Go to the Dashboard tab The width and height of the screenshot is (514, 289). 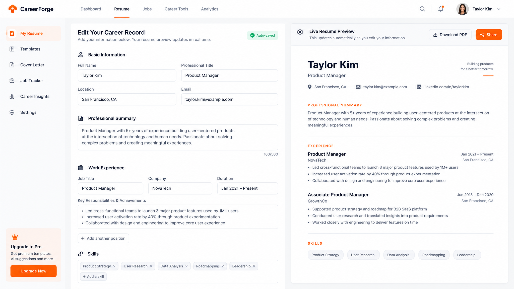(x=91, y=9)
